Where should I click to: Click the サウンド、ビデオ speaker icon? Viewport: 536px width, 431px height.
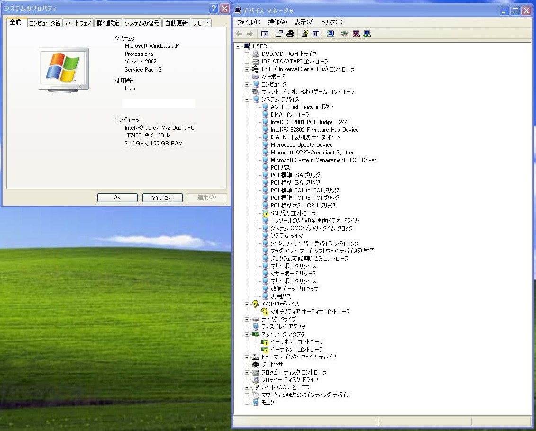click(255, 92)
